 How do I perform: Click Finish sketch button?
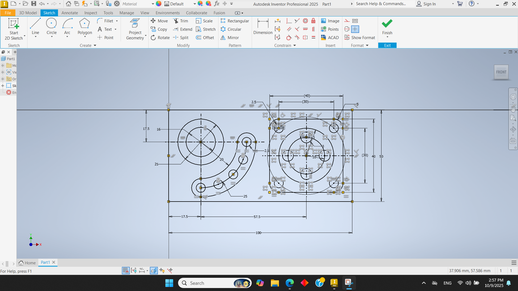click(x=387, y=27)
